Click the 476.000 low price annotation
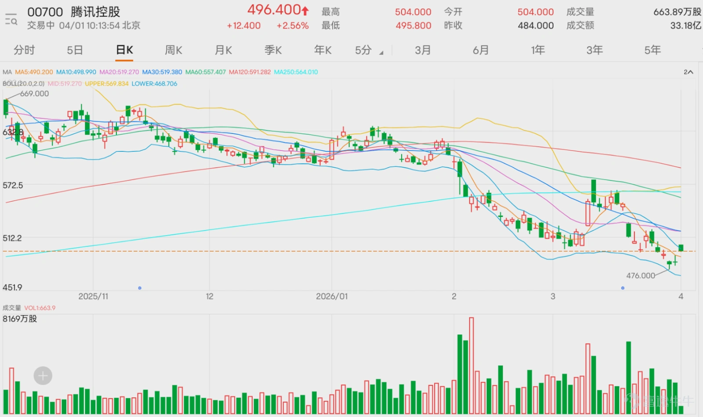 tap(641, 276)
